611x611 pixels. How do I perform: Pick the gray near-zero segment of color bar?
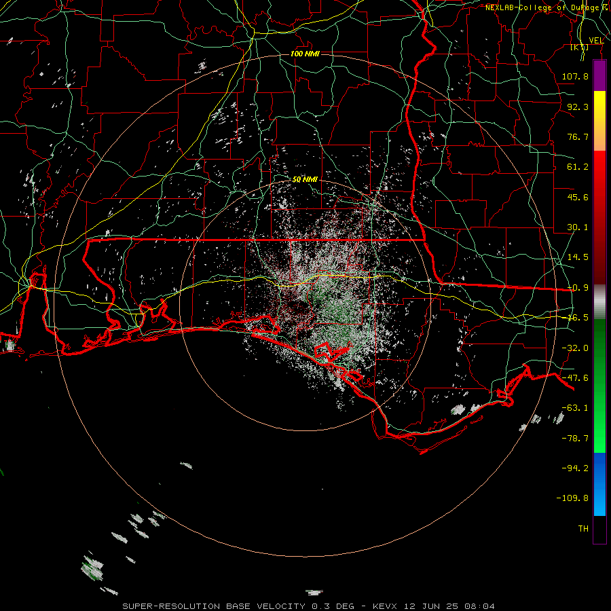pyautogui.click(x=599, y=302)
